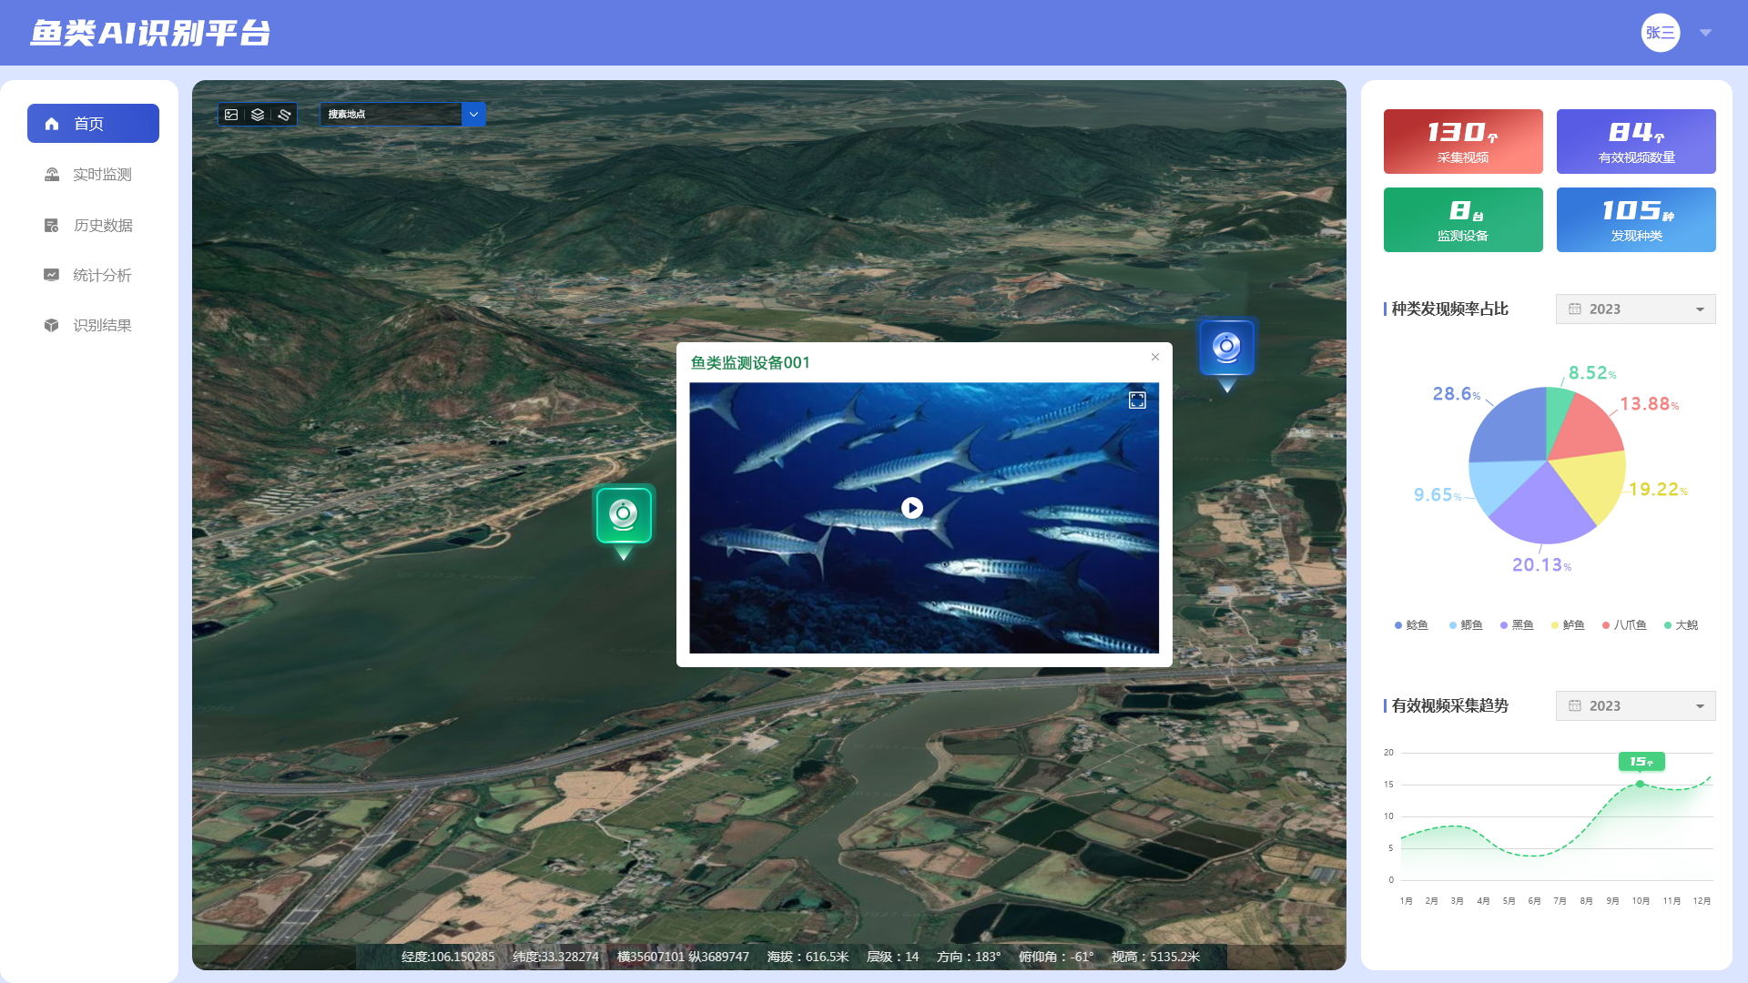
Task: Click the 张三 user avatar
Action: pyautogui.click(x=1661, y=33)
